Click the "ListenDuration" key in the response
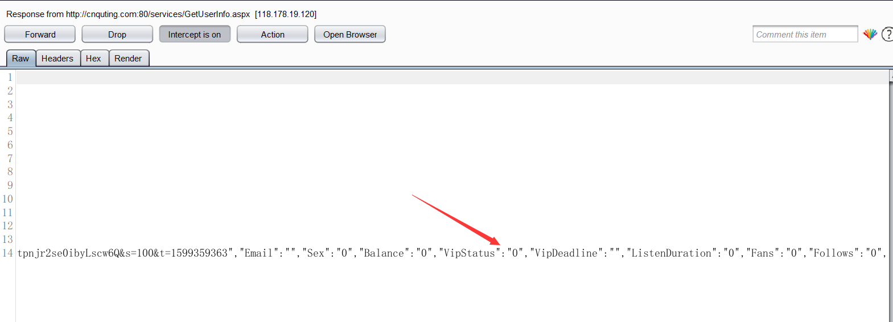This screenshot has width=893, height=322. 672,253
